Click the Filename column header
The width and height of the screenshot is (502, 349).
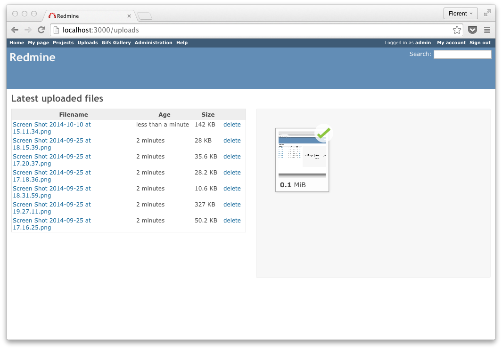pyautogui.click(x=74, y=114)
